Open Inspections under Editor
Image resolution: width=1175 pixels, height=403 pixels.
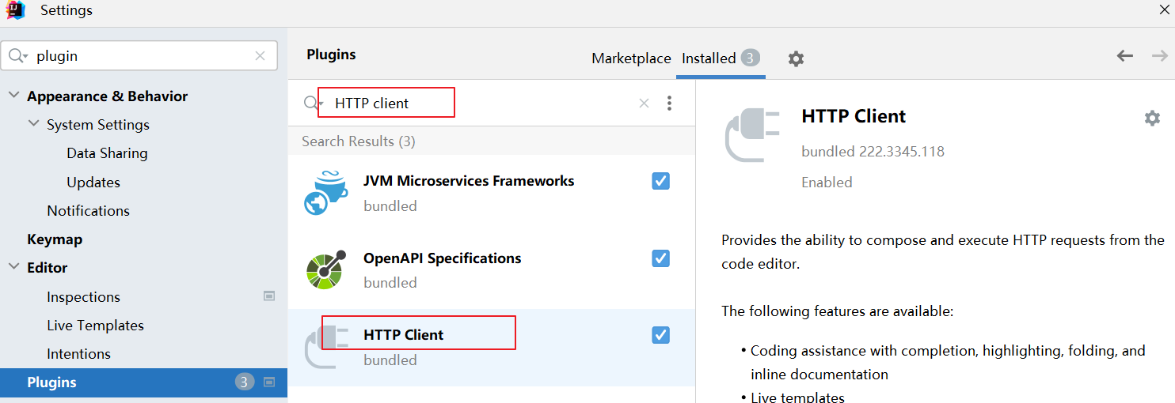[83, 296]
